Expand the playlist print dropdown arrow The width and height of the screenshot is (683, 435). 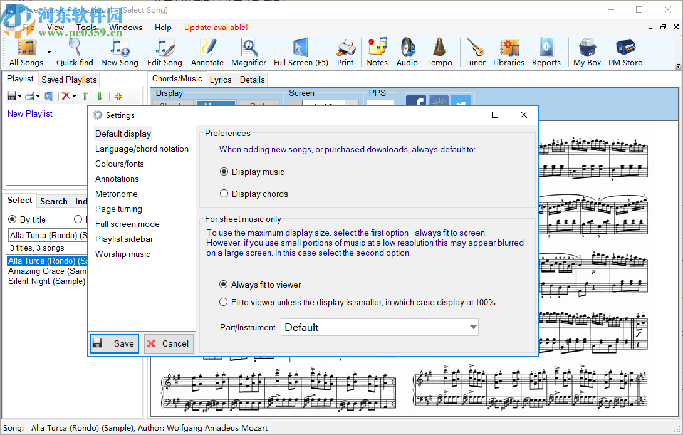[x=38, y=97]
